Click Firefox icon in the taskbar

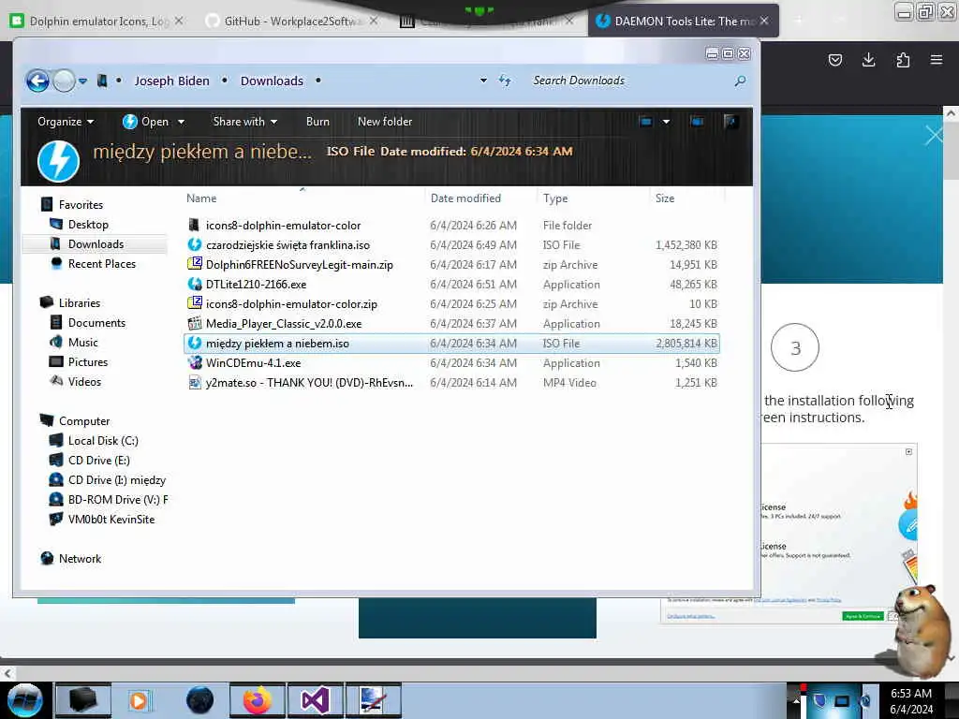pos(258,700)
